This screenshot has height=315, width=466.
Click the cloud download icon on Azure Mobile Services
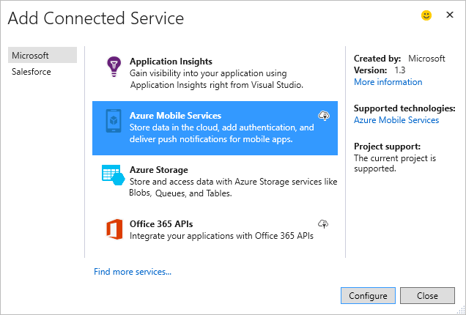pos(322,116)
